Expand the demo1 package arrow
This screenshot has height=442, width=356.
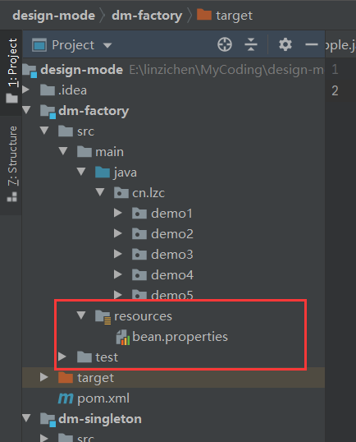(117, 213)
